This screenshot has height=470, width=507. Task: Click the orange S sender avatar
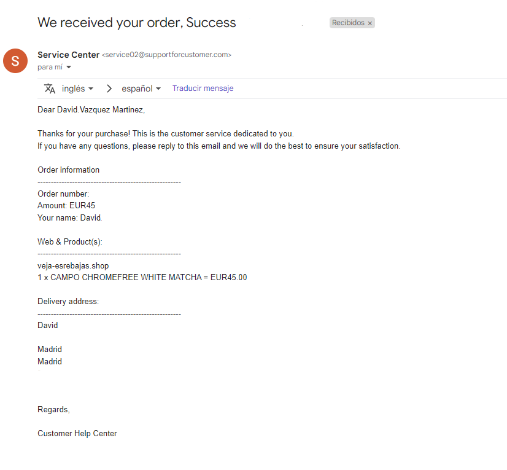tap(15, 61)
